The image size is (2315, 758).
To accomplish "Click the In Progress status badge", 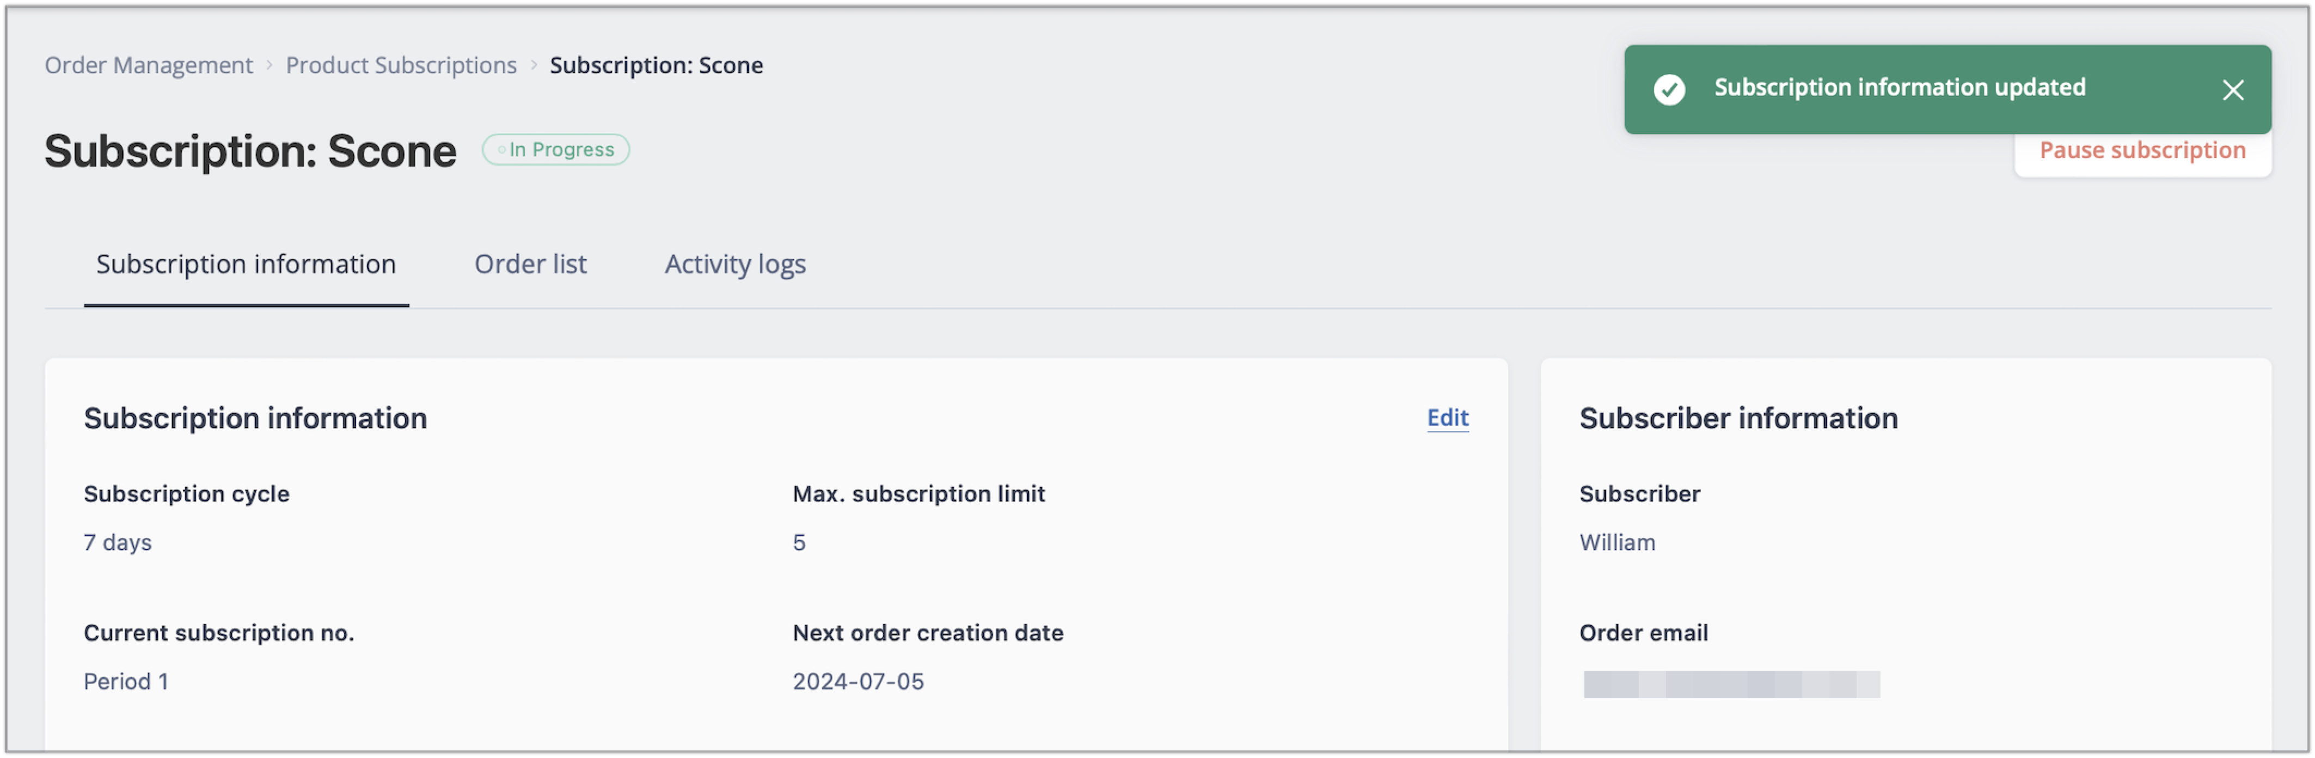I will [555, 149].
